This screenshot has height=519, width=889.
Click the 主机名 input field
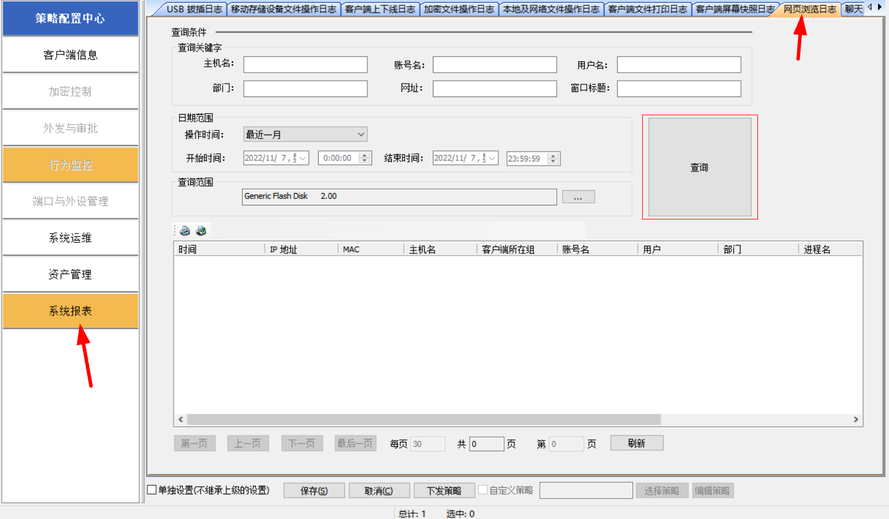pos(305,64)
